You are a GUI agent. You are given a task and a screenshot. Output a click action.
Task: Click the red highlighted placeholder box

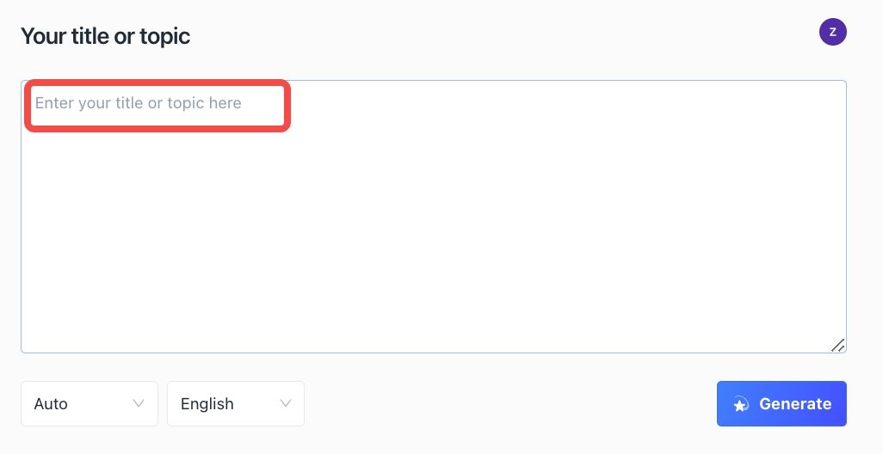point(157,106)
